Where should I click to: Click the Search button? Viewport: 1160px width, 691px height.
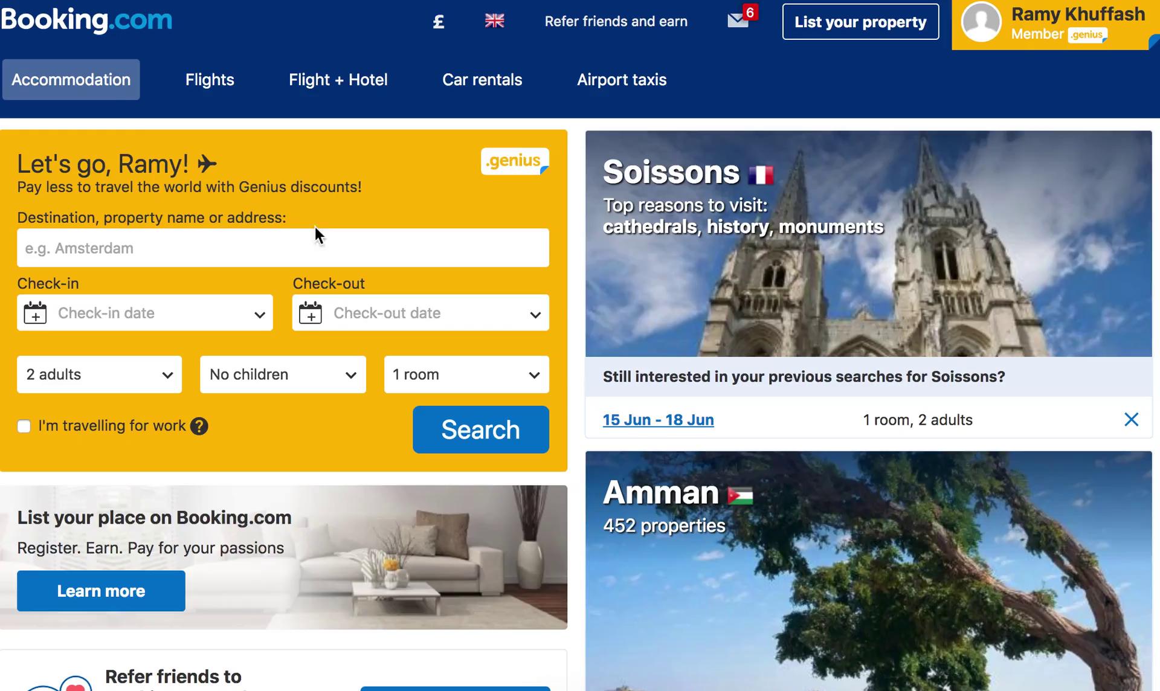(x=480, y=429)
